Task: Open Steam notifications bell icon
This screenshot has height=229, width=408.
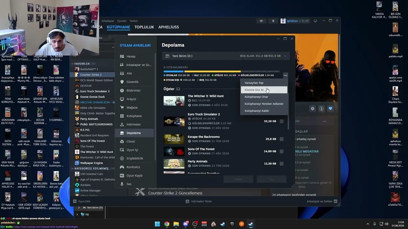Action: pos(273,21)
